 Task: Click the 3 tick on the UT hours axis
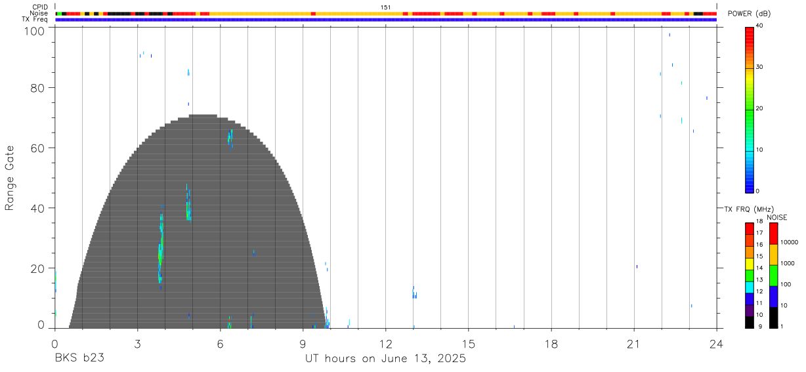(137, 343)
